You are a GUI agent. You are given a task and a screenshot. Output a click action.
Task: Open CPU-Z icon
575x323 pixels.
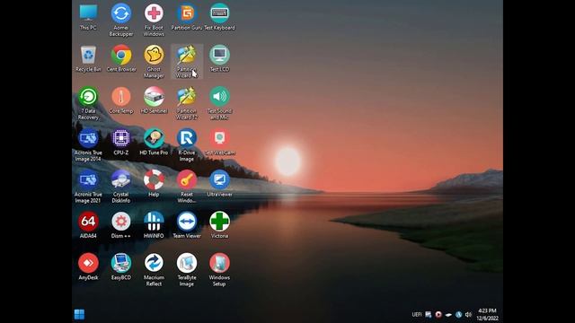point(121,142)
